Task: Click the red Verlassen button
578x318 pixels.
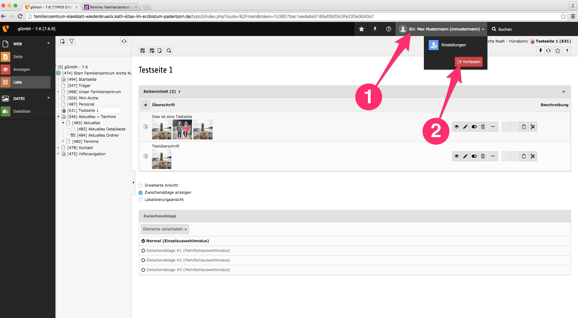Action: tap(468, 62)
